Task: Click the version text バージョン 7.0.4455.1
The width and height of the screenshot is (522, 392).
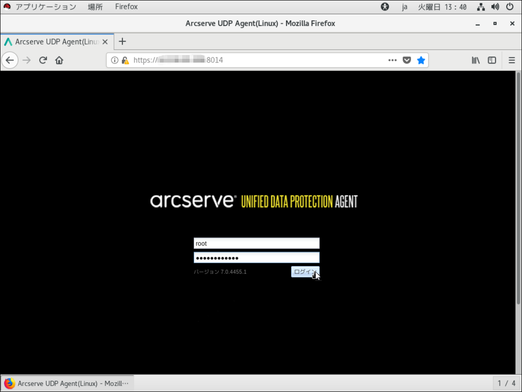Action: click(x=220, y=272)
